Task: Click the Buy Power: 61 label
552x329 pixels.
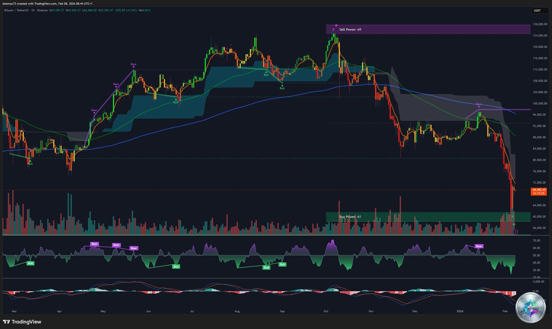Action: [x=350, y=217]
